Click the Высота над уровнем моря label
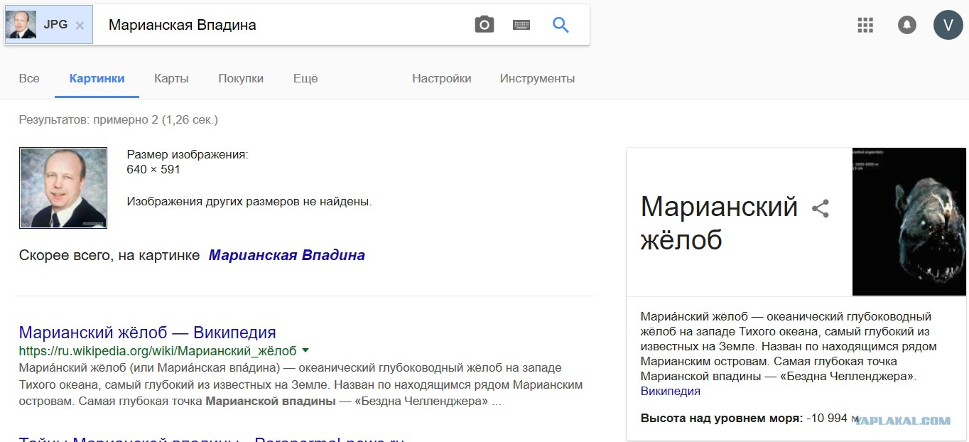 pyautogui.click(x=722, y=418)
